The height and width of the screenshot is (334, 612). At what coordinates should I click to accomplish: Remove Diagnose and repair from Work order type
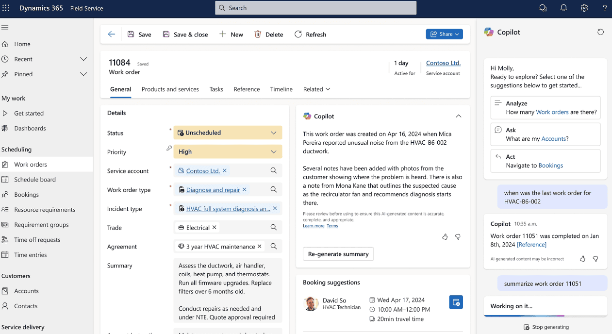245,190
